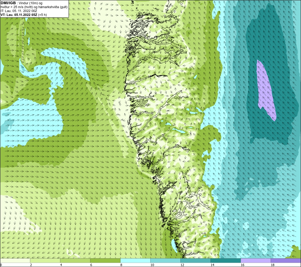Click the teal 12–14 m/s legend swatch
301x267 pixels.
(x=195, y=260)
